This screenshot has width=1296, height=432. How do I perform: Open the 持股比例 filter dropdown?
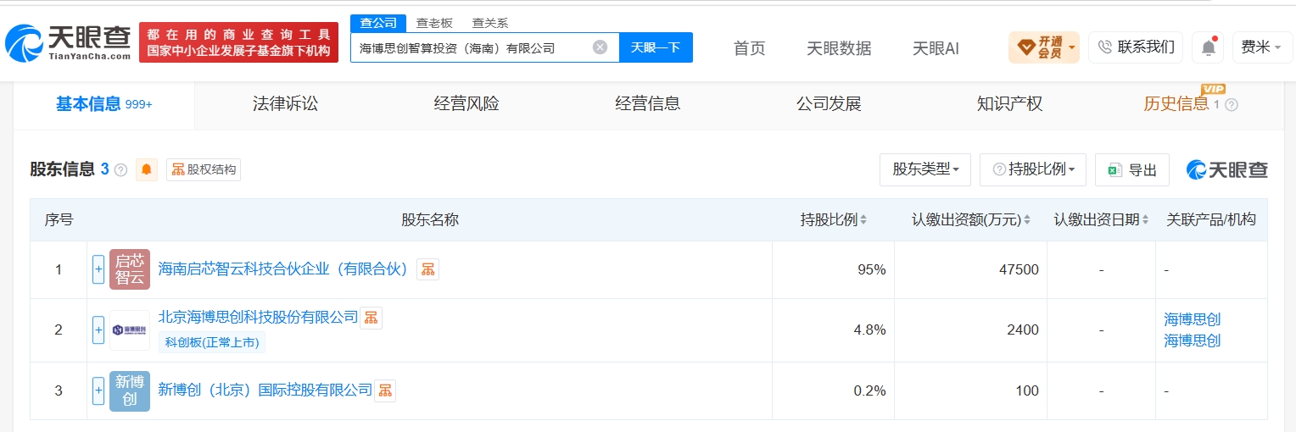[x=1032, y=169]
